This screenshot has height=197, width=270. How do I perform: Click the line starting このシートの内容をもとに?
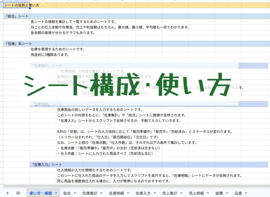point(122,115)
